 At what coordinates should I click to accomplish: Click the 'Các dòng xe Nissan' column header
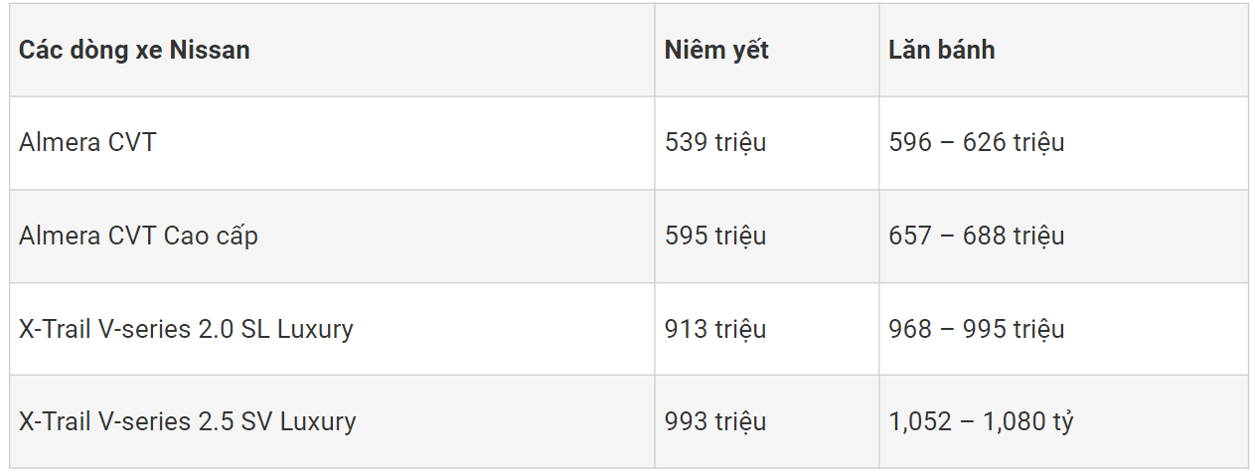(x=134, y=50)
